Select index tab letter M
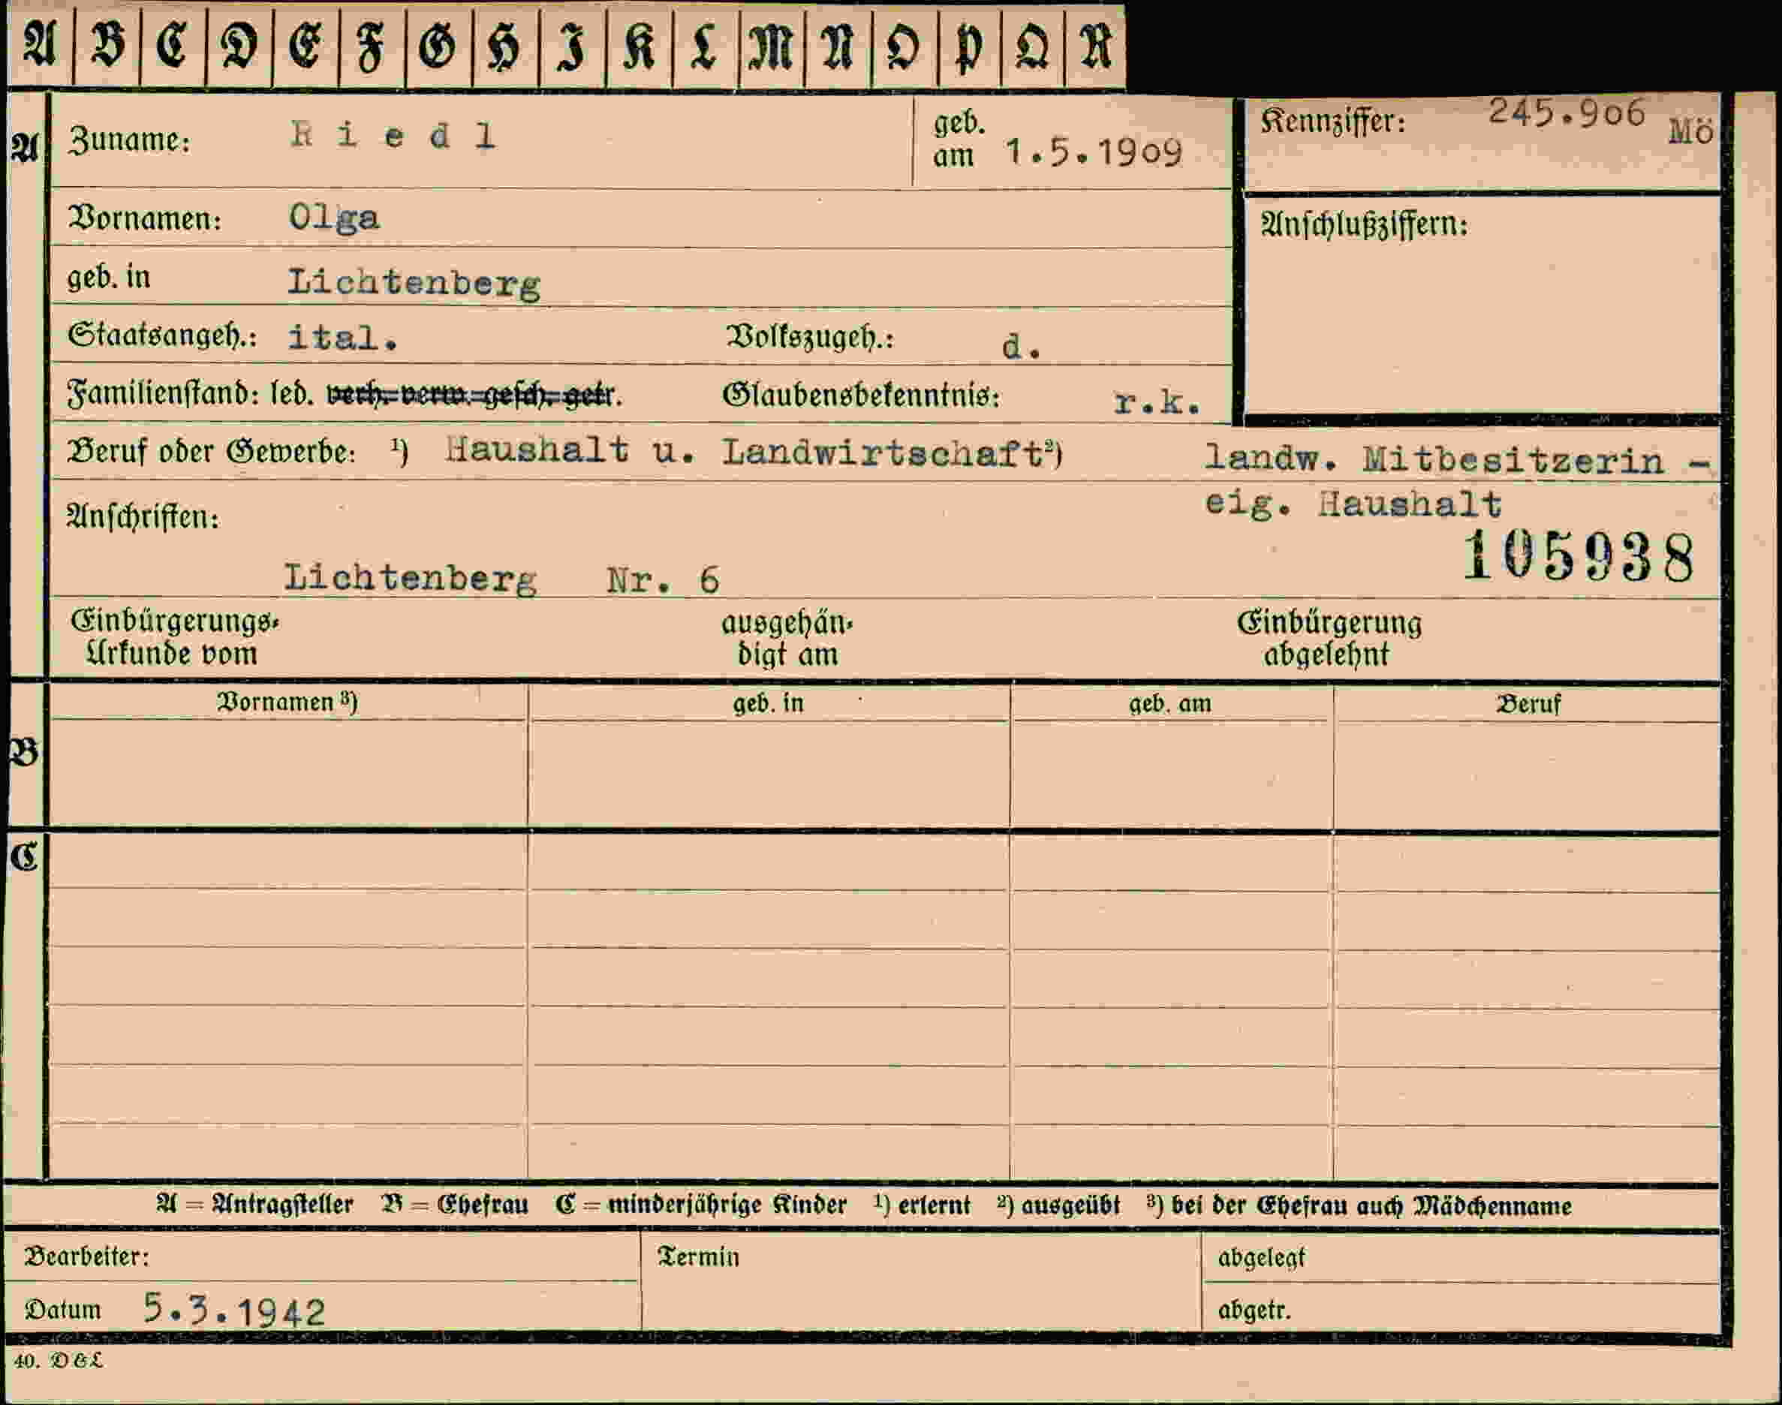The width and height of the screenshot is (1782, 1405). tap(772, 45)
